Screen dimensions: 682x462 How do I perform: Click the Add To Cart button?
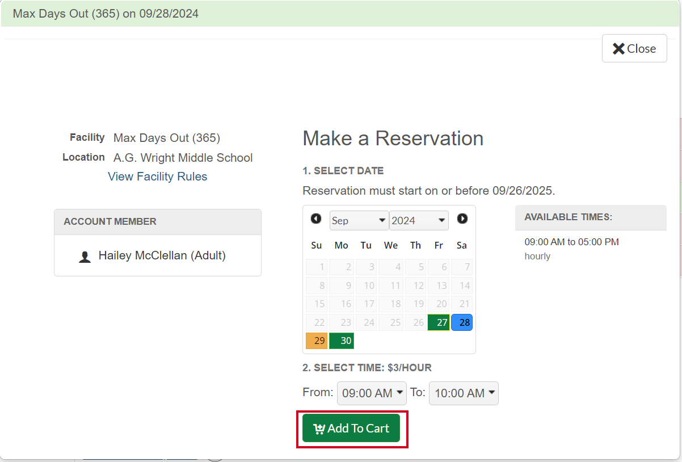[x=351, y=429]
